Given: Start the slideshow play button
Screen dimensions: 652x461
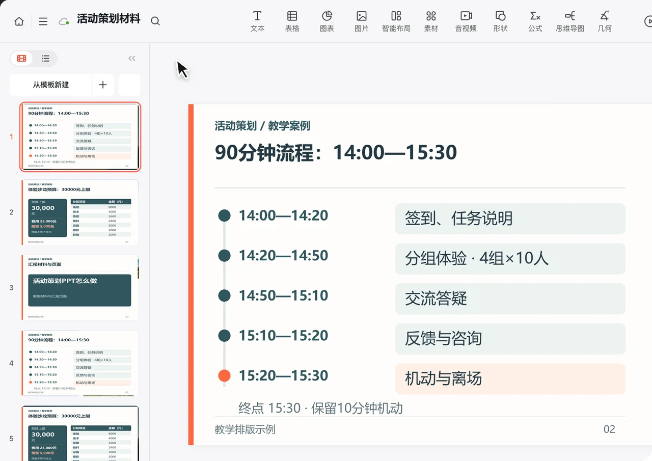Looking at the screenshot, I should (648, 21).
